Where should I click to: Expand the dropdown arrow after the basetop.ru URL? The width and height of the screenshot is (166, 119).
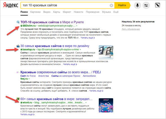click(x=80, y=50)
